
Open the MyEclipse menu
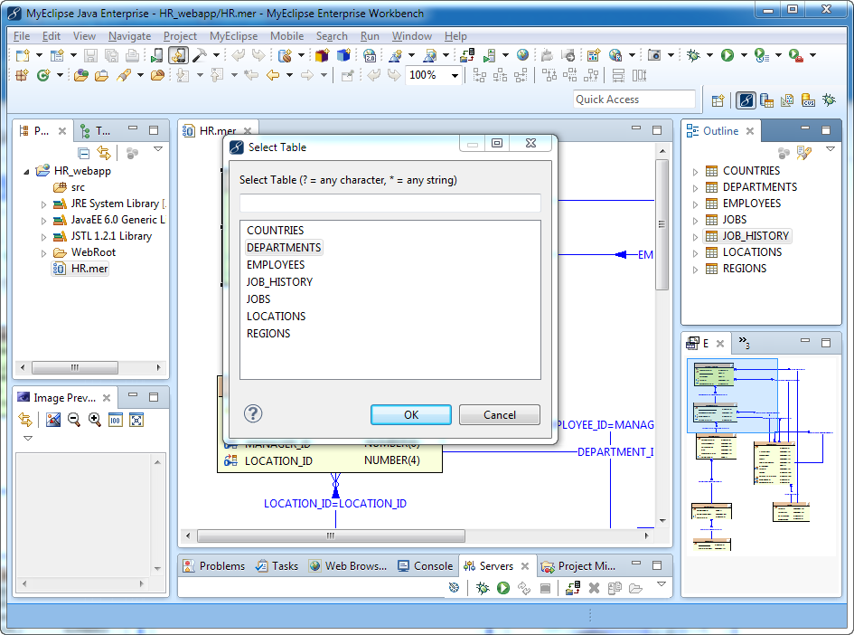tap(234, 36)
